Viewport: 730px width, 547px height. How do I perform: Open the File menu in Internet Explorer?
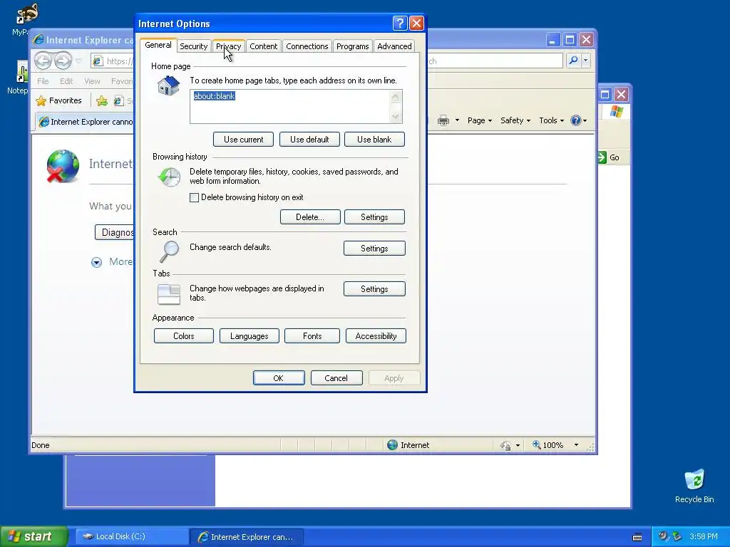coord(43,81)
